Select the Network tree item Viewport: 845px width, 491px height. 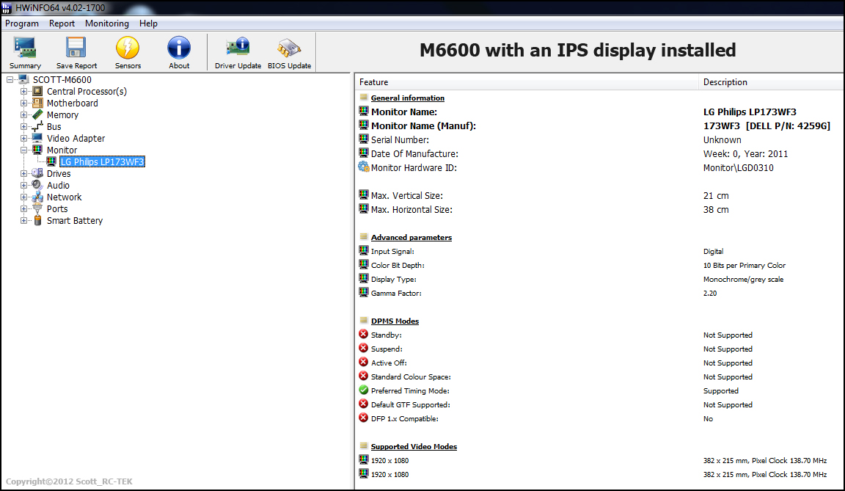[64, 197]
